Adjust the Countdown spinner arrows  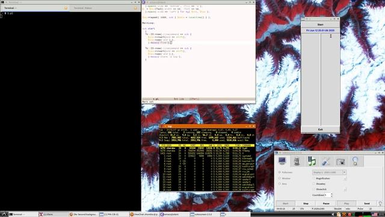click(x=331, y=195)
